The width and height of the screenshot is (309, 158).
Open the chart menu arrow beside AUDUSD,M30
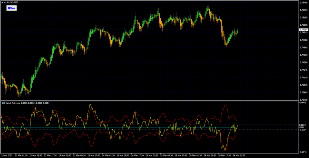click(x=2, y=3)
